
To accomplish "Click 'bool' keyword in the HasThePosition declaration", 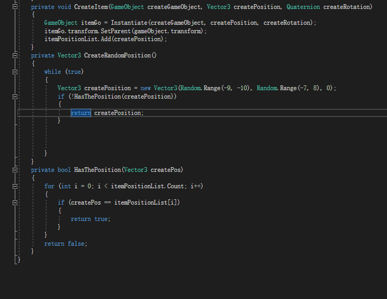I will click(64, 170).
